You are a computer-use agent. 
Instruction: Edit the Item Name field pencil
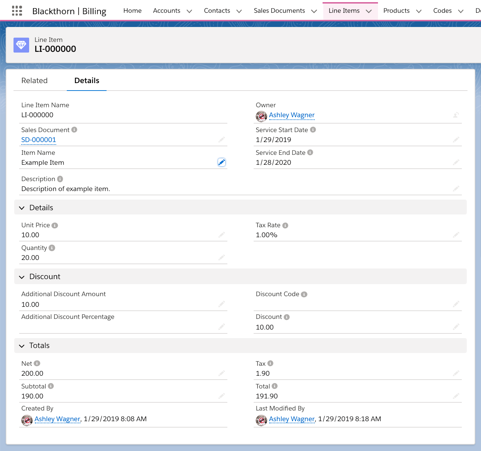pyautogui.click(x=222, y=162)
